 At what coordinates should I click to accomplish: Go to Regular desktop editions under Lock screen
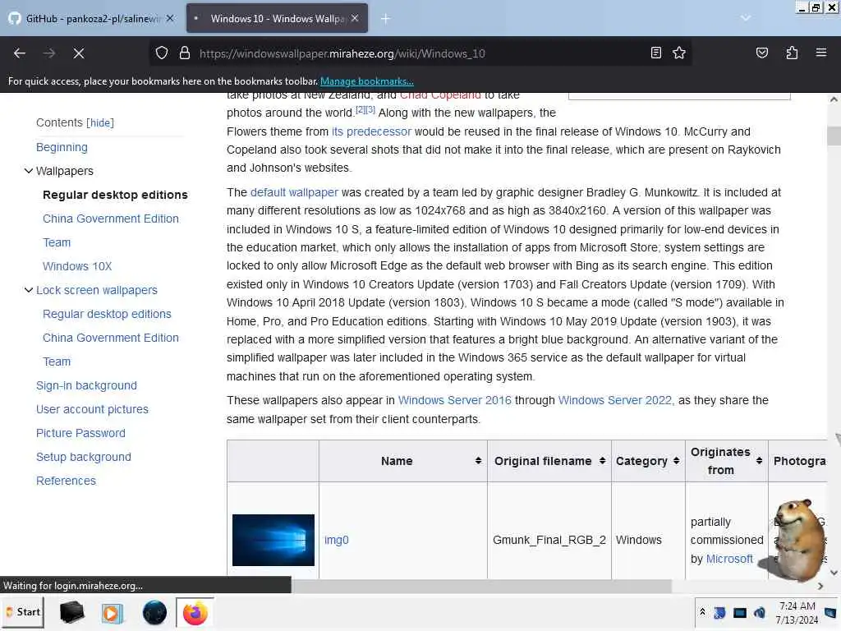pyautogui.click(x=107, y=314)
